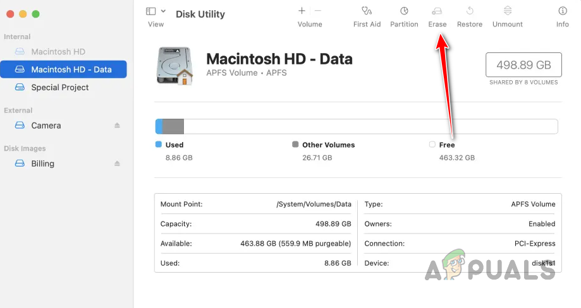Image resolution: width=581 pixels, height=308 pixels.
Task: Click the APFS Volume • APFS subtitle
Action: (247, 73)
